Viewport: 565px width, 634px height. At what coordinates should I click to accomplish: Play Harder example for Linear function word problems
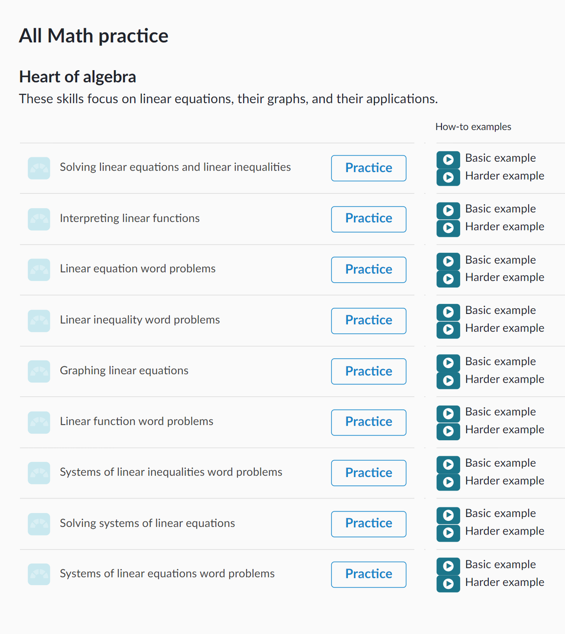[448, 431]
